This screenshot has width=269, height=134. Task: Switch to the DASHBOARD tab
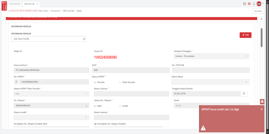click(15, 4)
